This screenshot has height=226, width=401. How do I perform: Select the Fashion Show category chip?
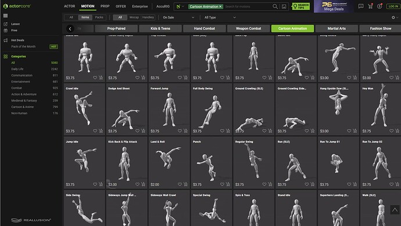[x=380, y=28]
